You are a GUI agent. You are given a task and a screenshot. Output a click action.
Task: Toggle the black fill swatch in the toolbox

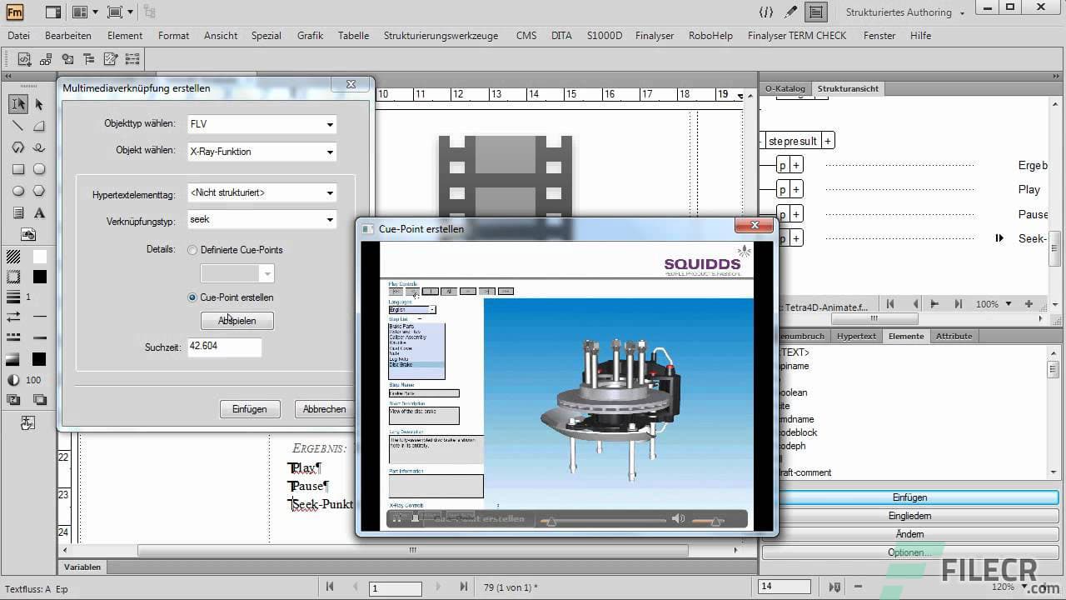pos(38,275)
